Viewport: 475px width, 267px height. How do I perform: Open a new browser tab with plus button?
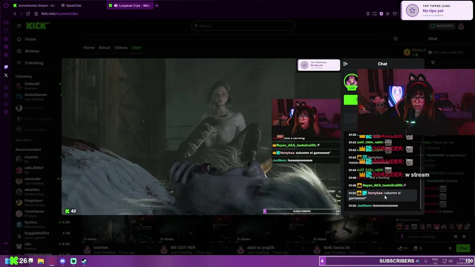[x=157, y=6]
